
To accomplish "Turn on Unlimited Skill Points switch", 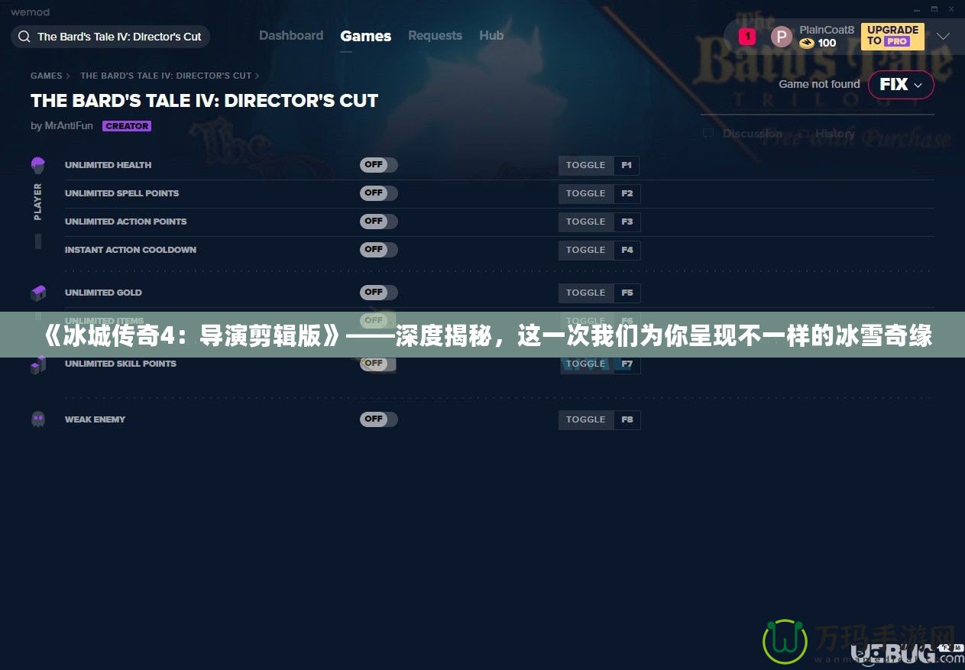I will (x=379, y=364).
